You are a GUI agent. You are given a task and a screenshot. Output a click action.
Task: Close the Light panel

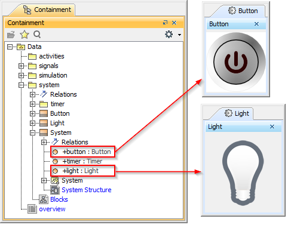(272, 127)
